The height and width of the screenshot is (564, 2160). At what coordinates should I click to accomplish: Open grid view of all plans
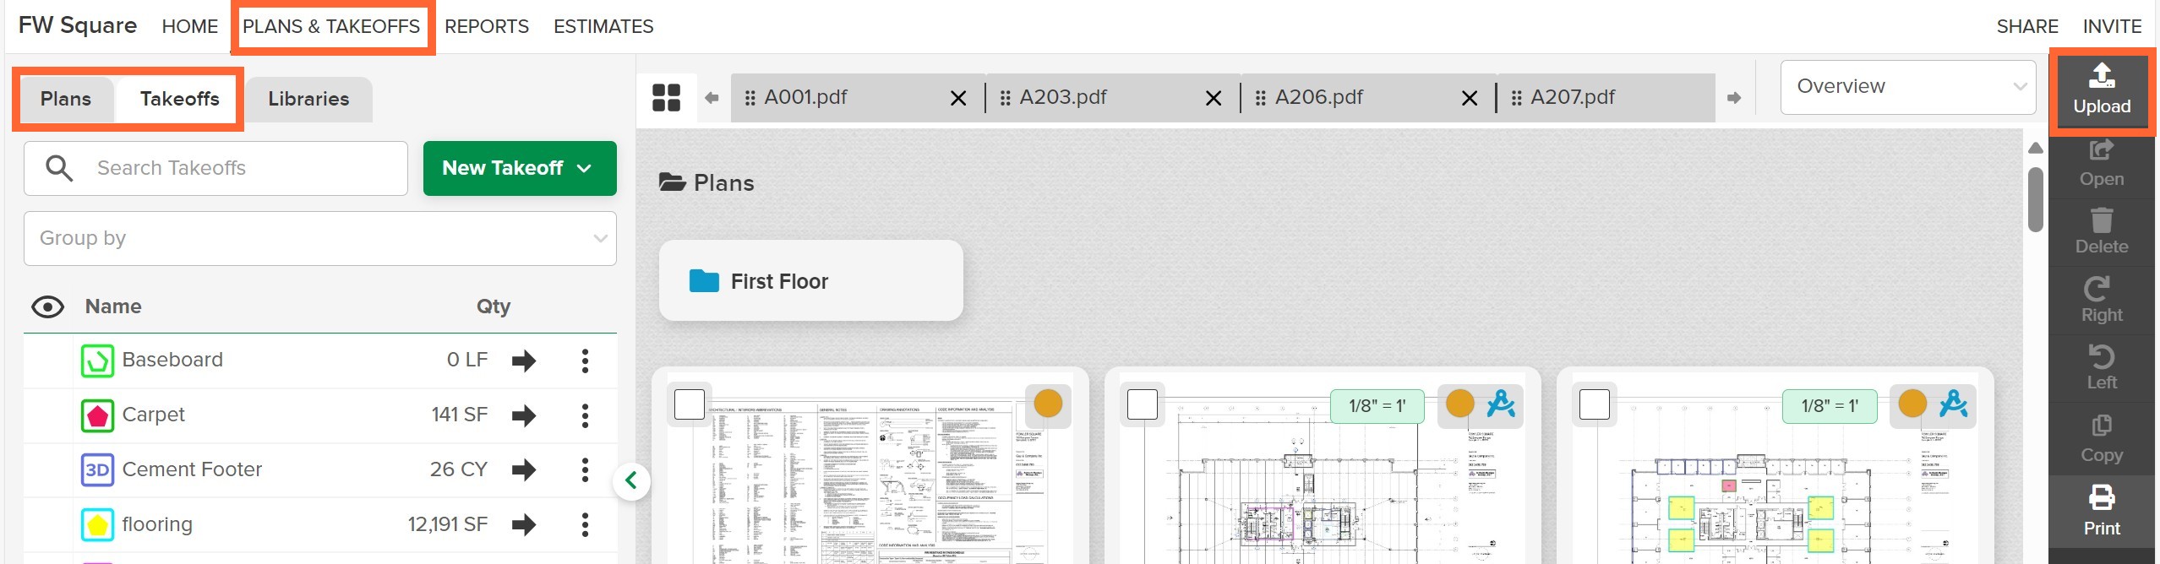tap(666, 97)
